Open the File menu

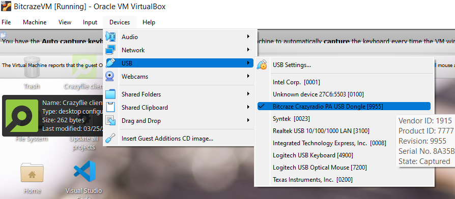(x=6, y=22)
